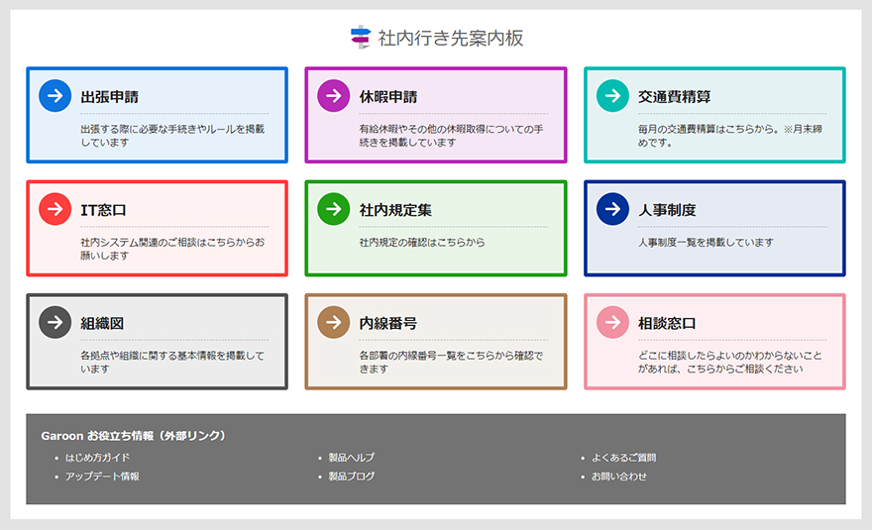Click the green arrow icon for 社内規定集

[334, 210]
